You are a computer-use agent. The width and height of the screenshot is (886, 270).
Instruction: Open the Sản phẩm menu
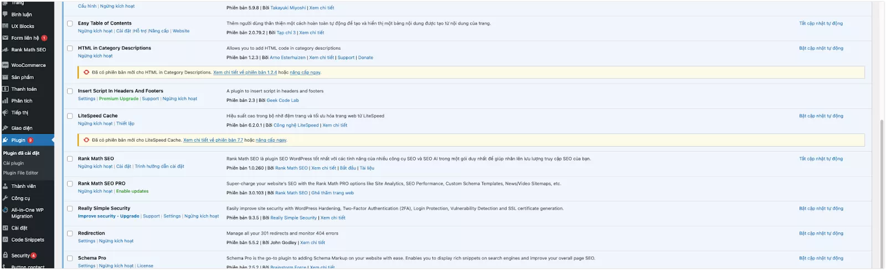click(22, 77)
